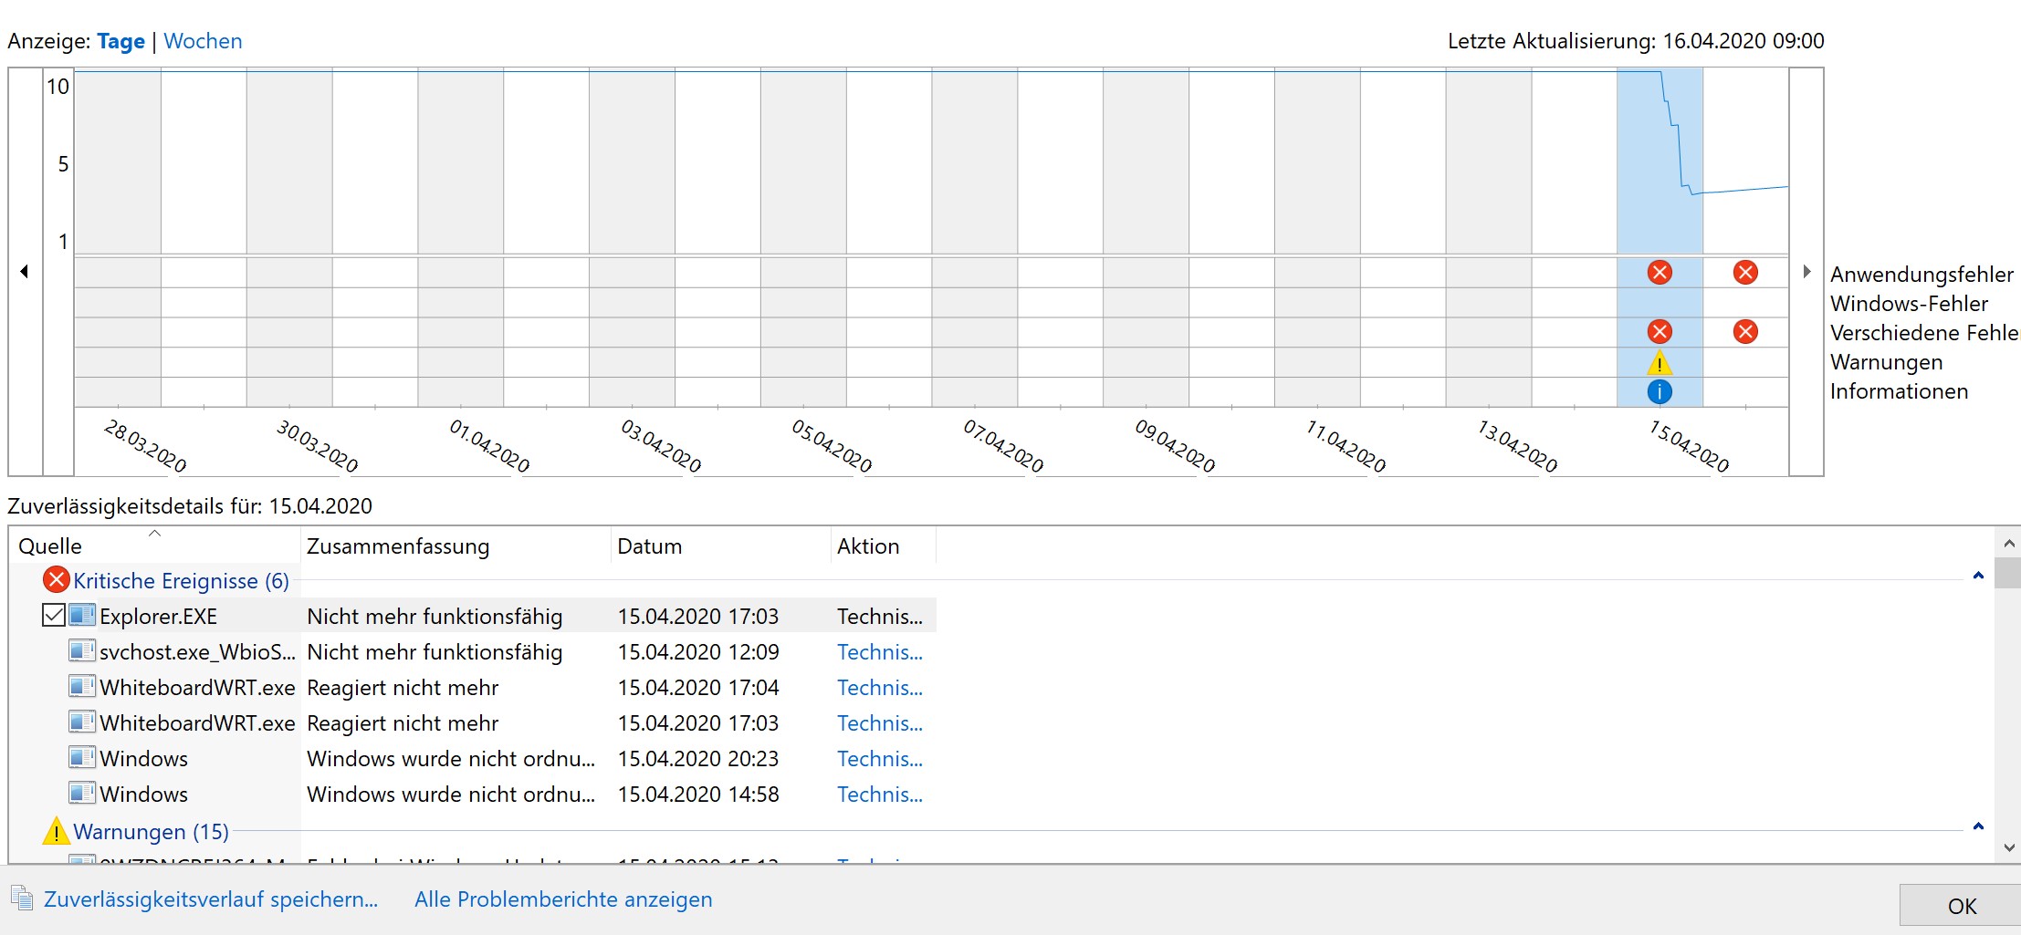The width and height of the screenshot is (2021, 935).
Task: Tick the checkbox next to Explorer.EXE
Action: (53, 615)
